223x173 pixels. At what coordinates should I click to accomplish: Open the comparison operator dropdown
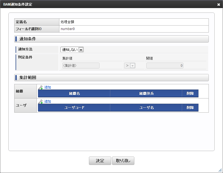(130, 66)
